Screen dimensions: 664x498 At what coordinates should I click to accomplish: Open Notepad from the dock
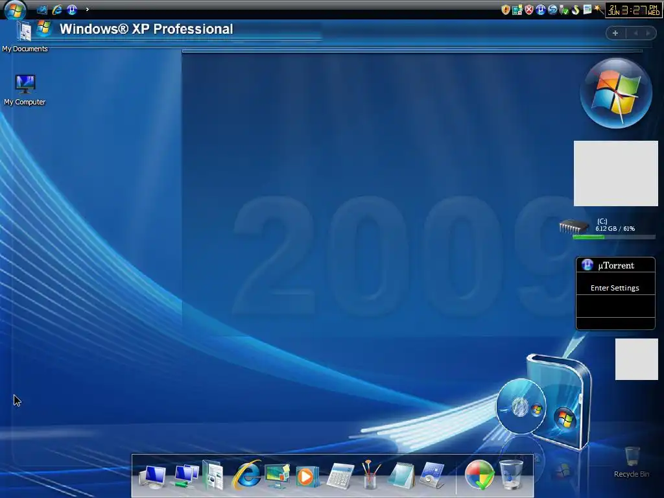click(401, 475)
